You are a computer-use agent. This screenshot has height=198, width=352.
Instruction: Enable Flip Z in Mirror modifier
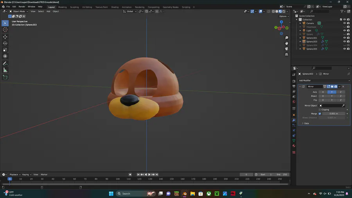(341, 100)
